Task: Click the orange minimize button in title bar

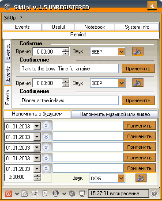Action: point(152,6)
